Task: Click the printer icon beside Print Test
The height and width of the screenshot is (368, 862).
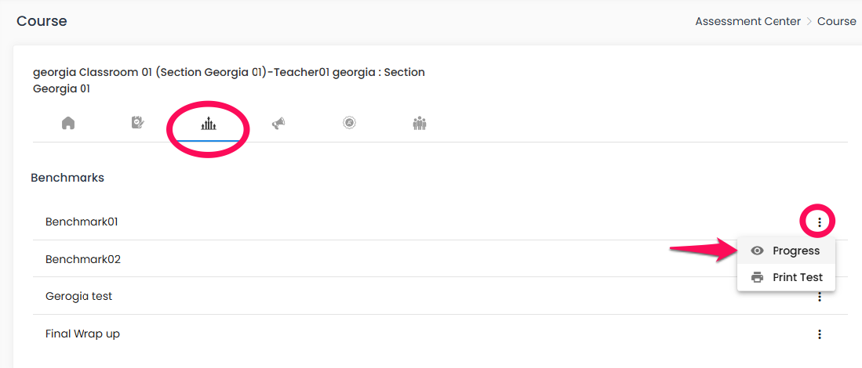Action: pyautogui.click(x=758, y=277)
